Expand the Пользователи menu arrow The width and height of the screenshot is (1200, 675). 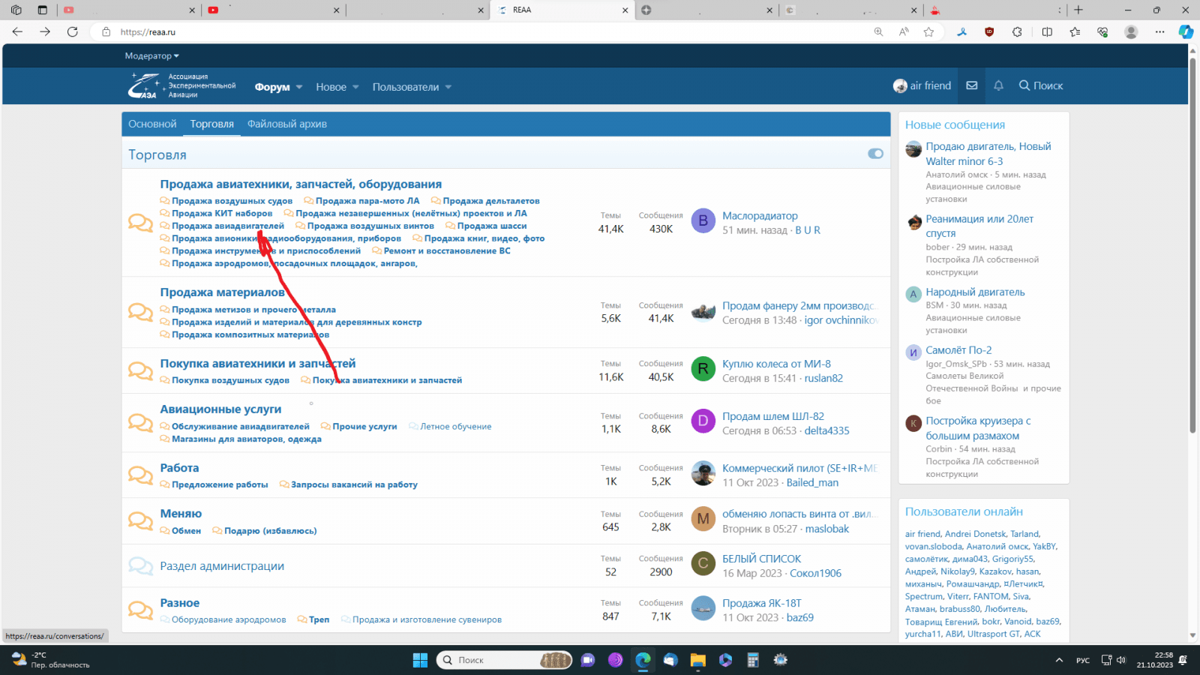448,87
